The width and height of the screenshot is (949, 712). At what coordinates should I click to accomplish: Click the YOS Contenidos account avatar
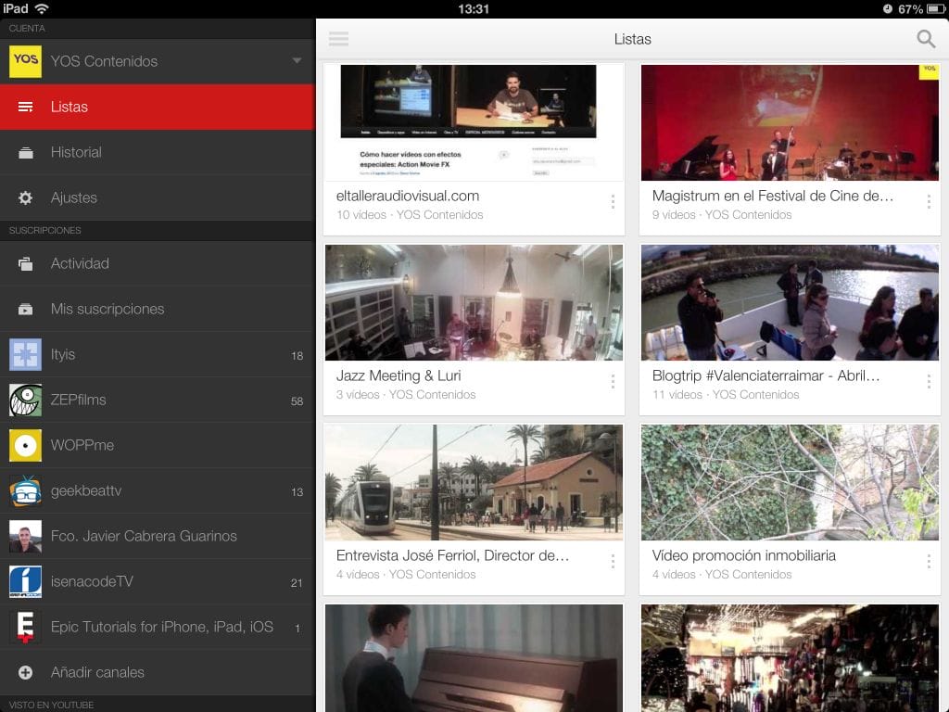[x=25, y=61]
